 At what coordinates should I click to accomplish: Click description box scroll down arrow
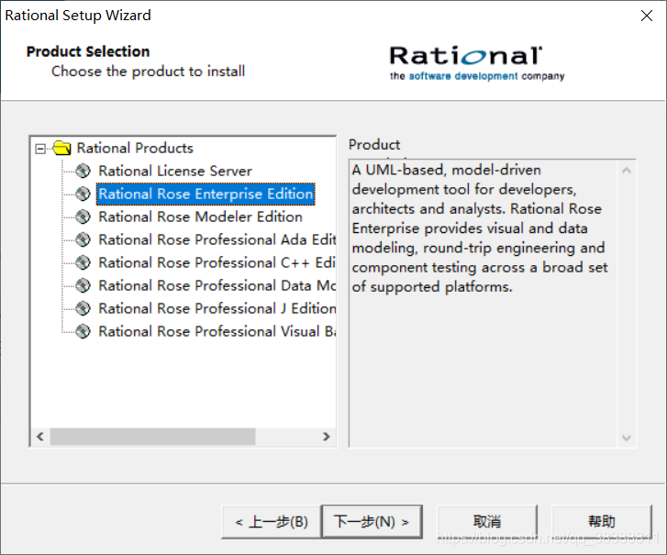[626, 438]
